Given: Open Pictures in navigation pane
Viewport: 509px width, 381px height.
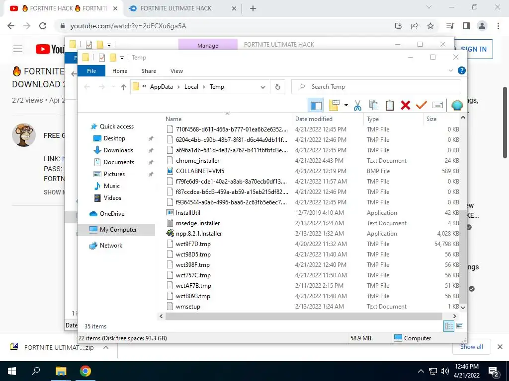Looking at the screenshot, I should coord(114,174).
